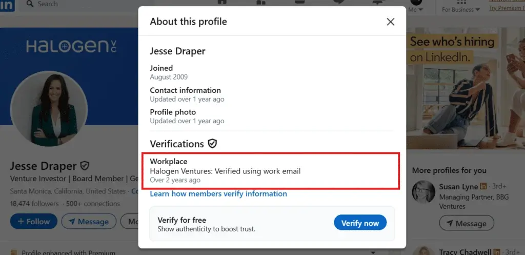Image resolution: width=525 pixels, height=255 pixels.
Task: Click the search magnifier icon
Action: [x=30, y=4]
